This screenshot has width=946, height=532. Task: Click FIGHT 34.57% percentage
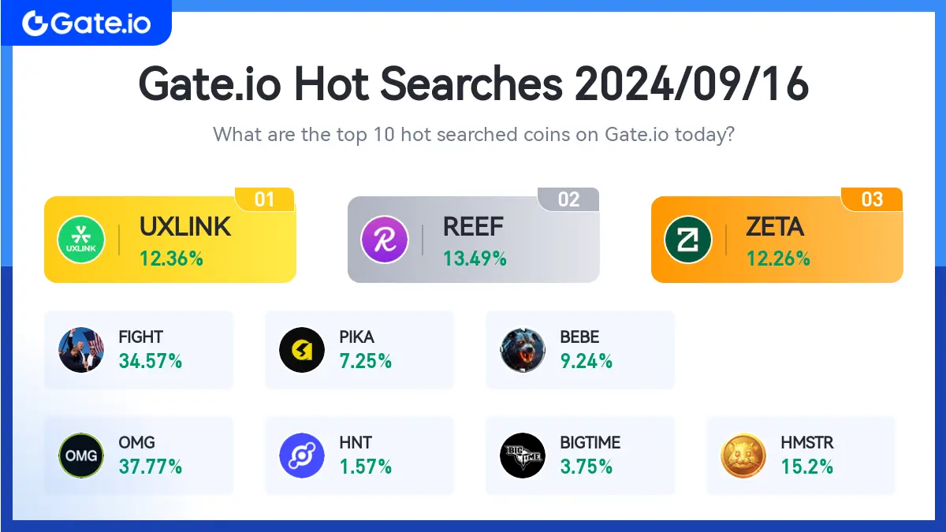pyautogui.click(x=151, y=361)
